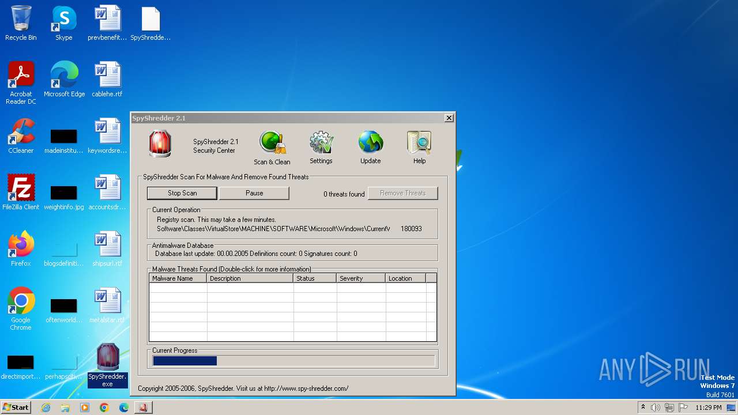
Task: Select the Skype desktop shortcut
Action: [64, 23]
